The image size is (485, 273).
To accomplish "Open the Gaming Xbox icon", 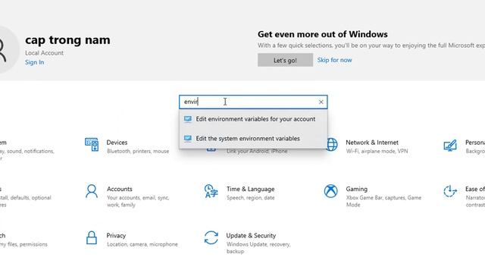I will tap(330, 191).
